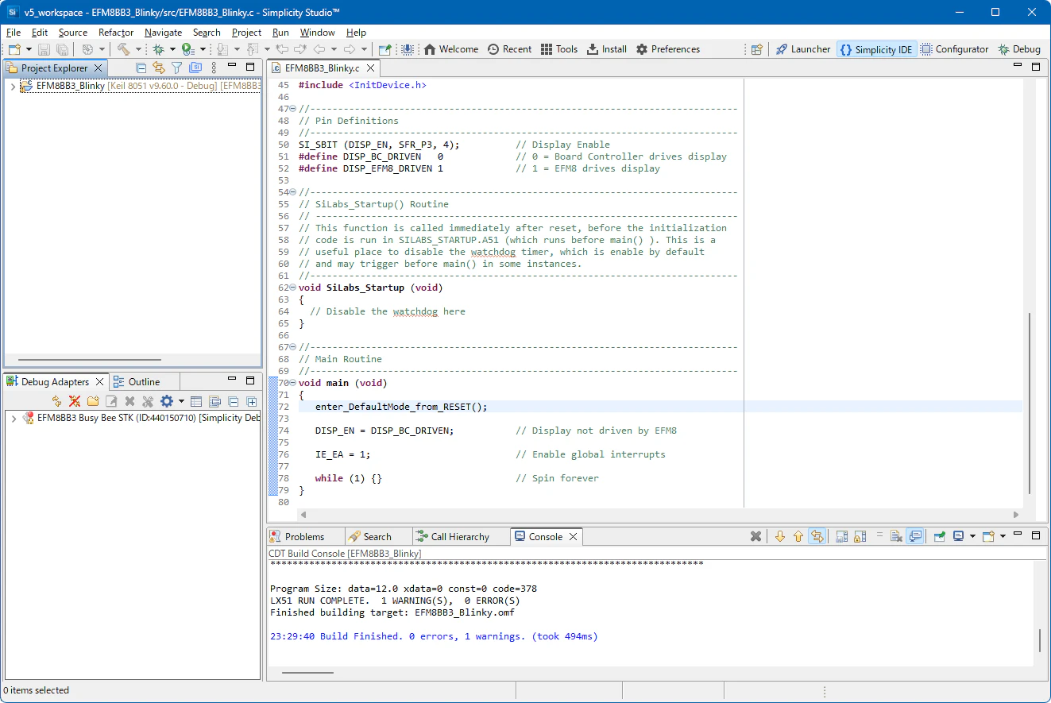
Task: Open the Project Explorer filter icon
Action: (177, 68)
